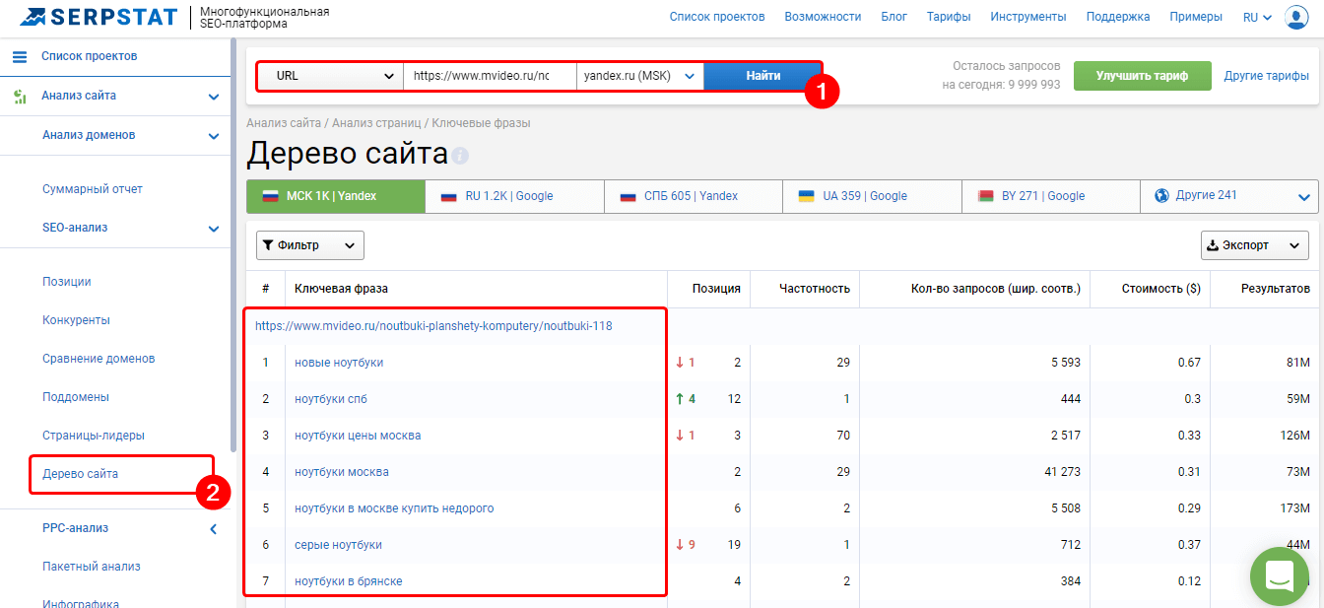1324x608 pixels.
Task: Click keyword новые ноутбуки
Action: pos(339,363)
